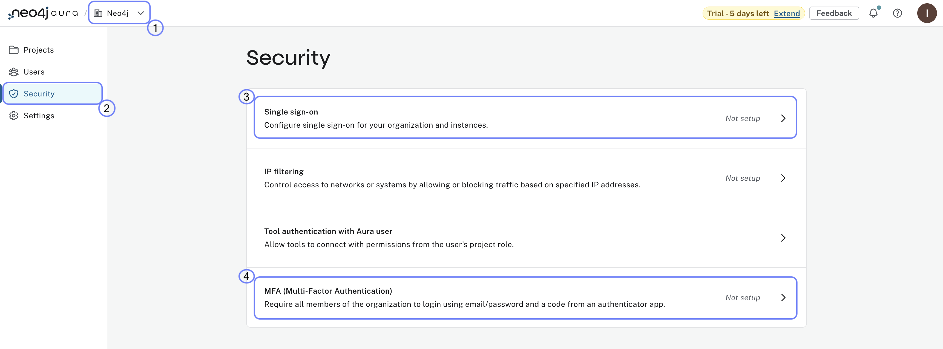Image resolution: width=943 pixels, height=349 pixels.
Task: Select Settings in the sidebar
Action: coord(39,116)
